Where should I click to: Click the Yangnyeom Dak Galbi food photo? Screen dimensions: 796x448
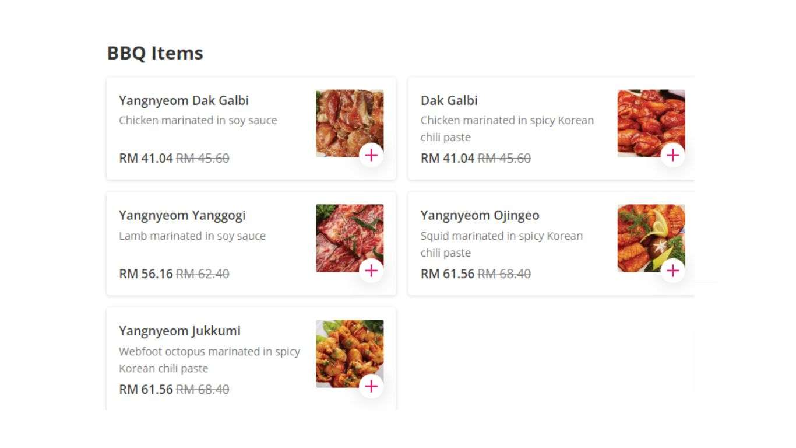click(x=350, y=124)
